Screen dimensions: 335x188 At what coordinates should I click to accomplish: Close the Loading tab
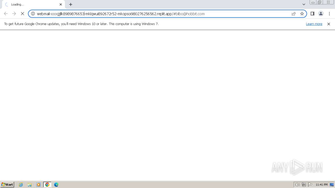(x=61, y=4)
